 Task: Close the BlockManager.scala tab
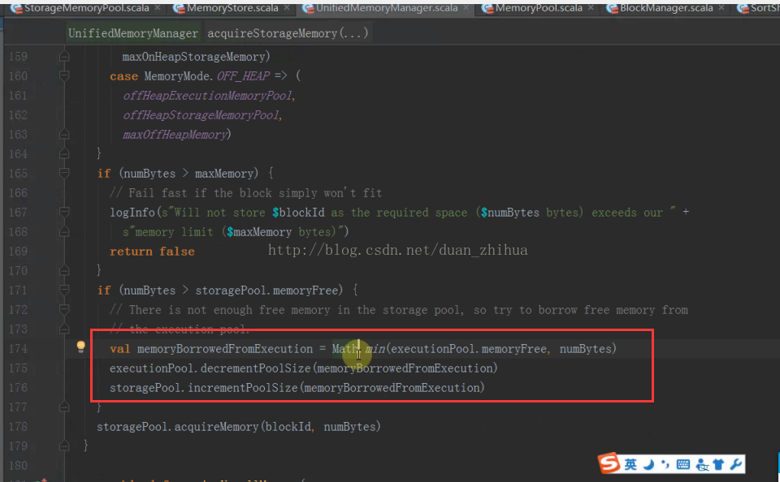tap(721, 8)
